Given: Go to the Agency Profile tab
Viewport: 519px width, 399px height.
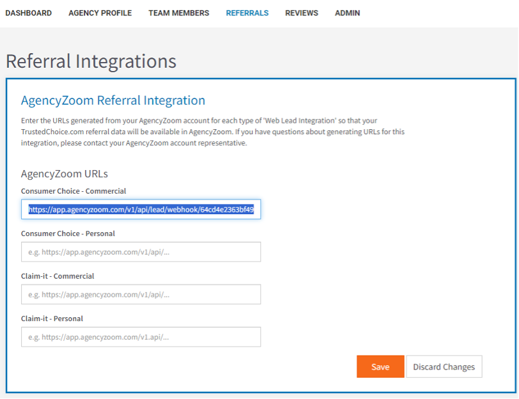Looking at the screenshot, I should (x=100, y=13).
